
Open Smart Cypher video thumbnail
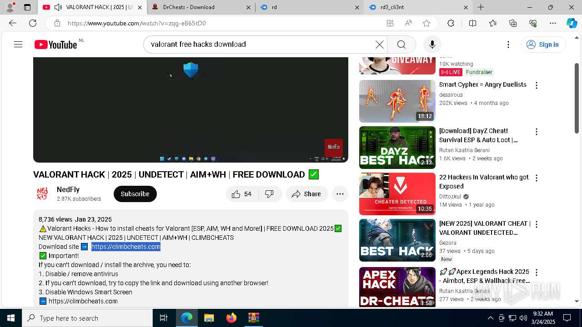(397, 101)
